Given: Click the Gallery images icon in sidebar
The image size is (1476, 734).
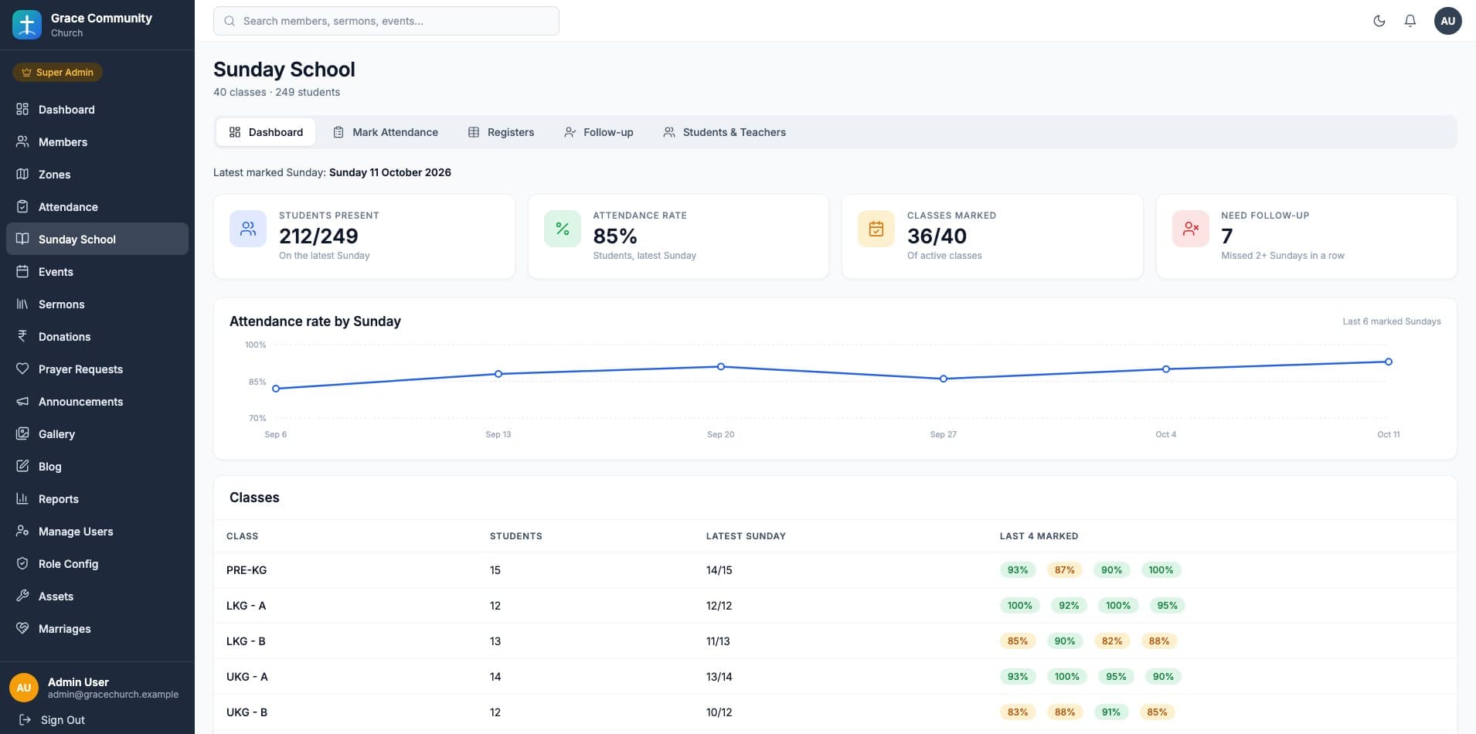Looking at the screenshot, I should (x=22, y=433).
